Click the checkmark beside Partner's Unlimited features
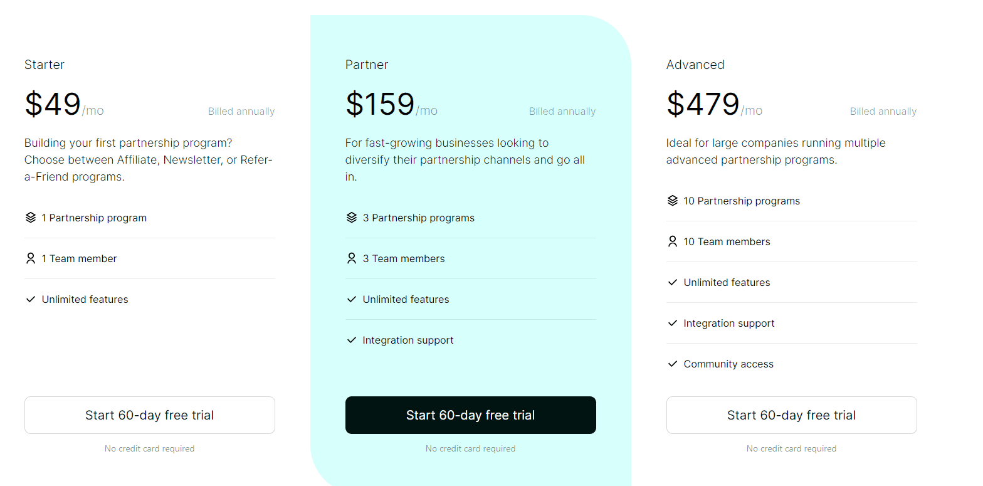The image size is (983, 486). click(351, 299)
